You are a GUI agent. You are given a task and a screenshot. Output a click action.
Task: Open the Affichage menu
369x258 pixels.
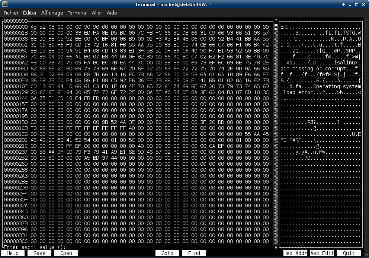pyautogui.click(x=52, y=13)
